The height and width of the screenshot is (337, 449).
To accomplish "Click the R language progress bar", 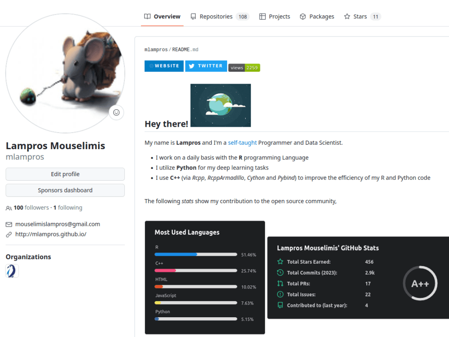I will tap(195, 254).
